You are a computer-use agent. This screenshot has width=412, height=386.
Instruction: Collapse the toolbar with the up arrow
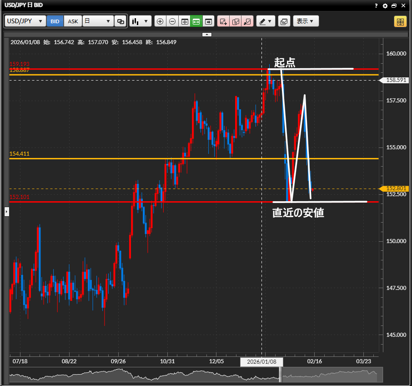tap(206, 34)
